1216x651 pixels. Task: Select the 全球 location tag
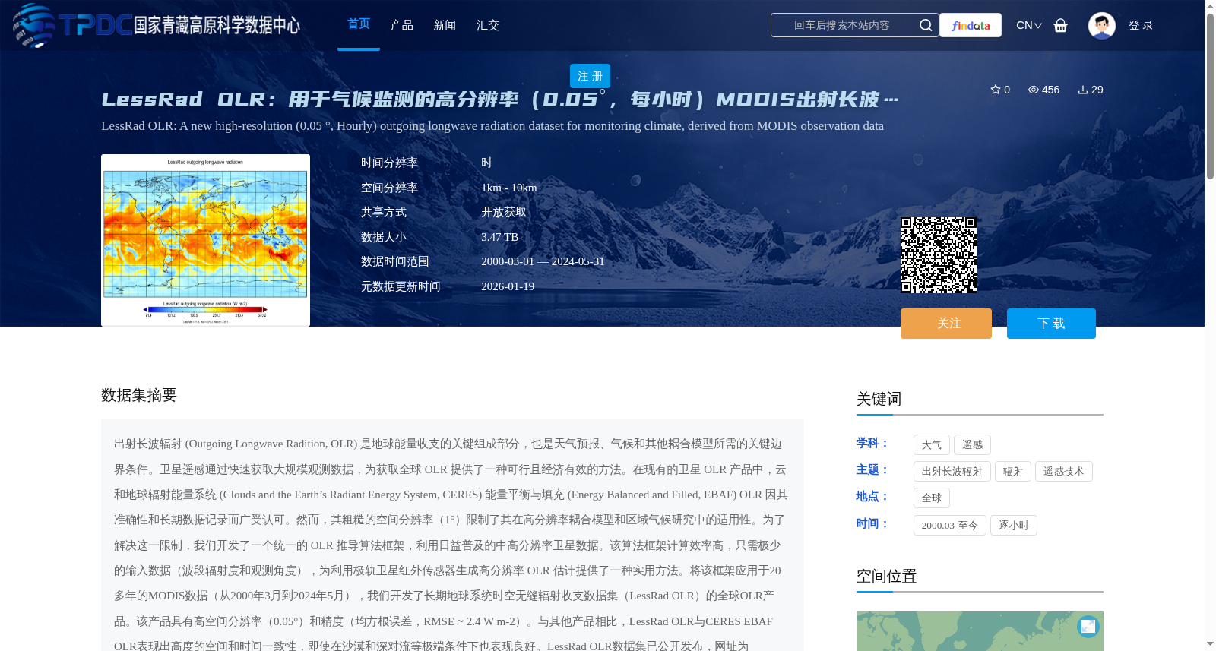pyautogui.click(x=932, y=498)
